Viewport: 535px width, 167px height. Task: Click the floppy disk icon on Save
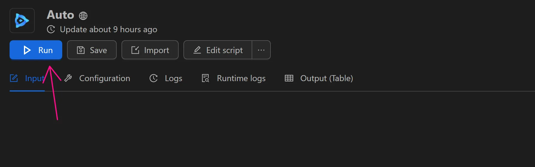(x=81, y=50)
